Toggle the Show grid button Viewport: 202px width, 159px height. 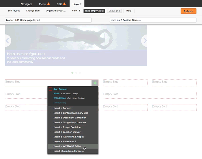pyautogui.click(x=114, y=11)
